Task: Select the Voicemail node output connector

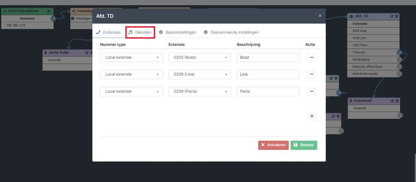Action: coord(400,115)
